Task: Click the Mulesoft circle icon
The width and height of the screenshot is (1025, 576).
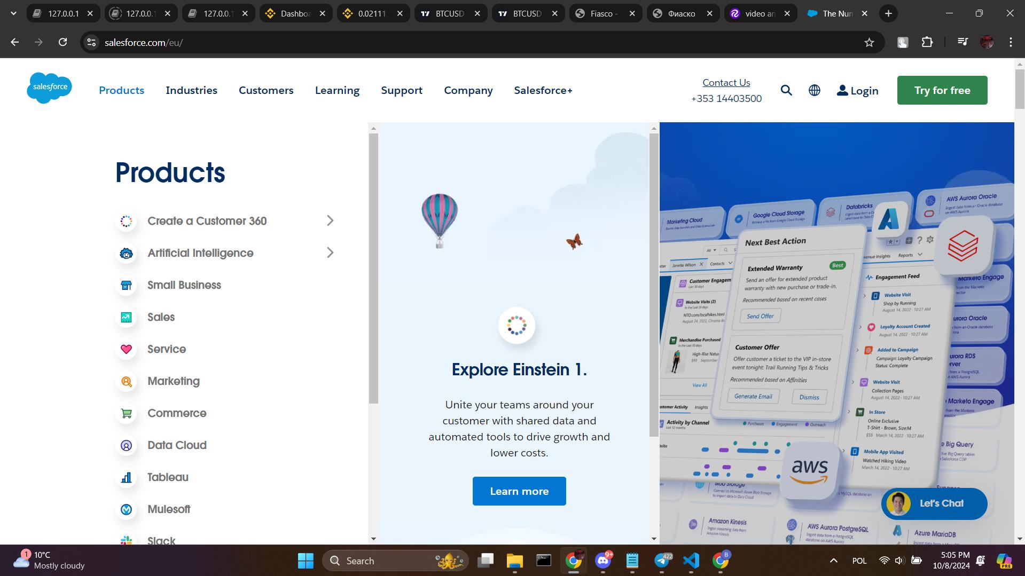Action: 126,509
